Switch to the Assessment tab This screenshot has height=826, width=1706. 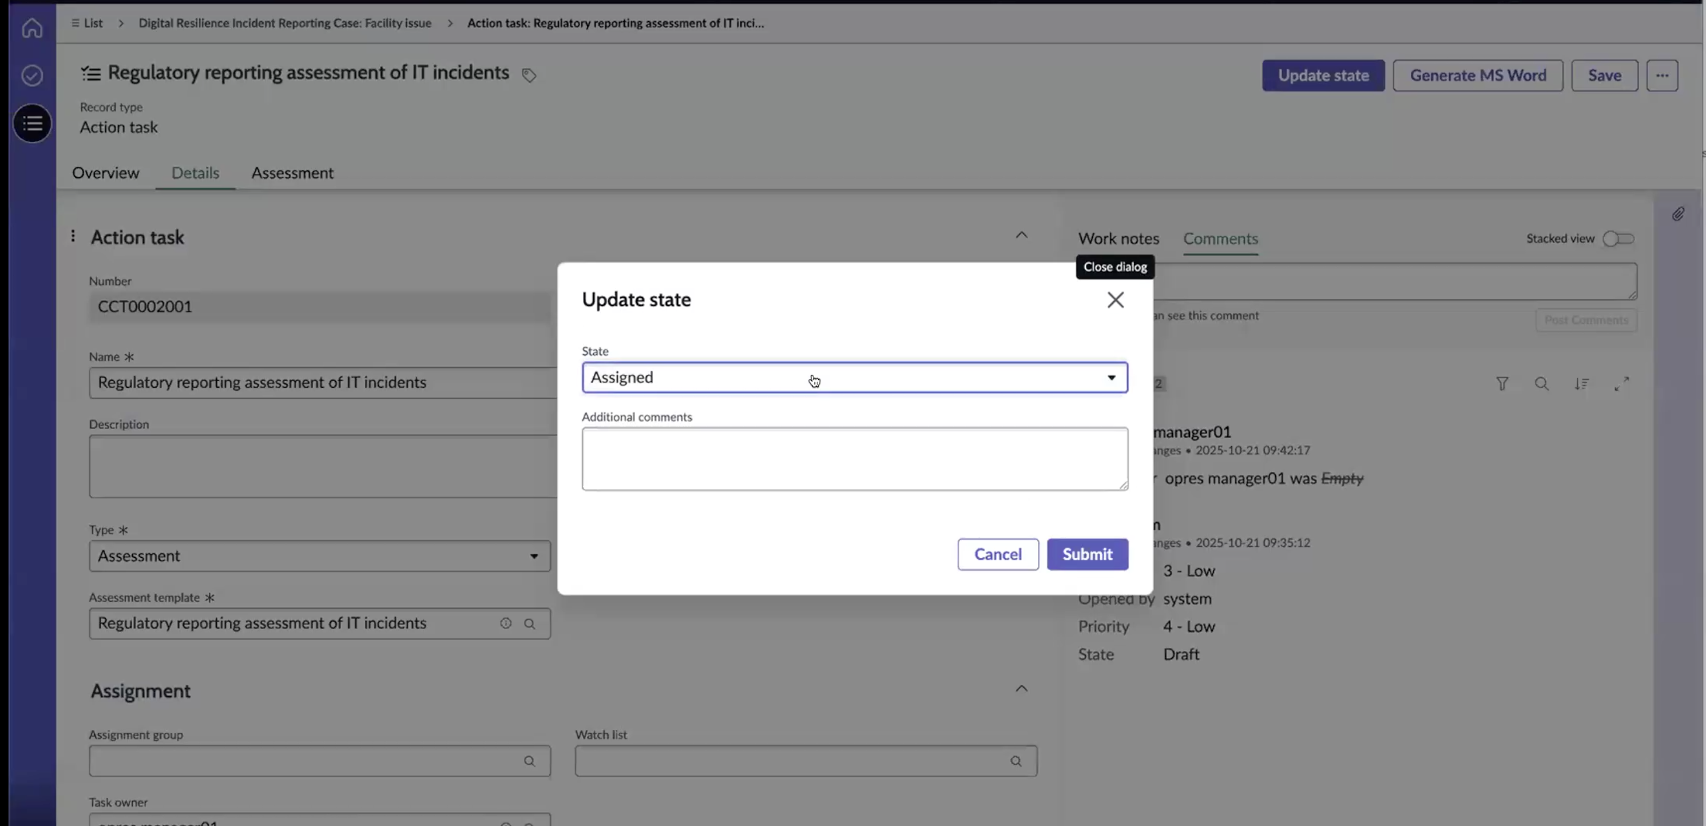coord(292,173)
